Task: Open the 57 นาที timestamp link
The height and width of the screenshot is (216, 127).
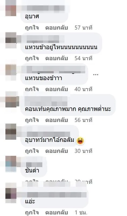Action: 83,28
